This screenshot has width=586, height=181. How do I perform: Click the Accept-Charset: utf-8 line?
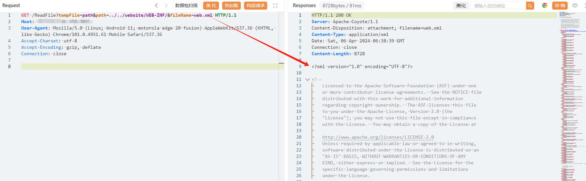[x=49, y=41]
